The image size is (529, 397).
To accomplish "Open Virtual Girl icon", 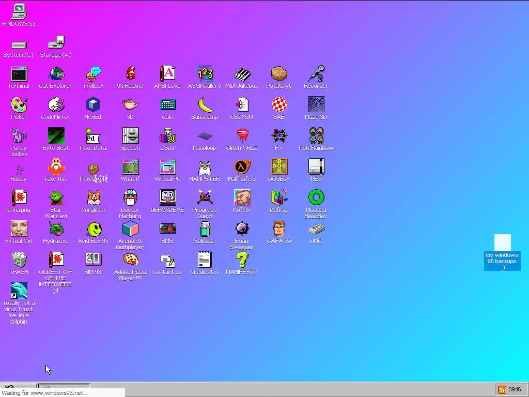I will tap(19, 229).
